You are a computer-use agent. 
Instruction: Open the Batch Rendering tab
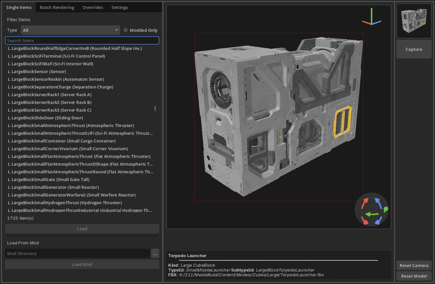[x=57, y=7]
